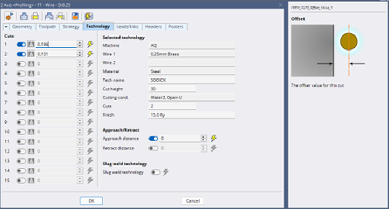Image resolution: width=389 pixels, height=209 pixels.
Task: Click lightning icon next to Approach distance
Action: coord(214,138)
